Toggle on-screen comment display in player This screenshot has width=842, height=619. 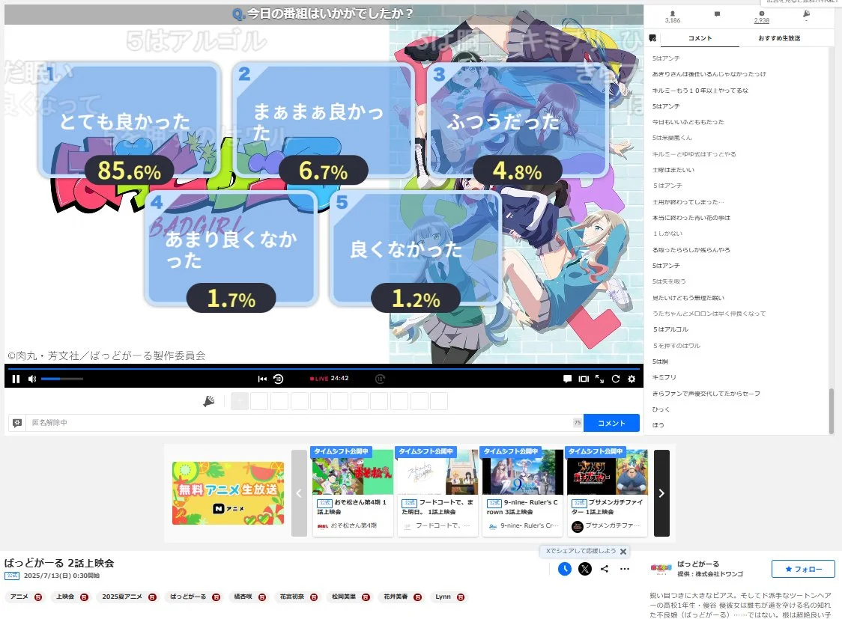567,379
